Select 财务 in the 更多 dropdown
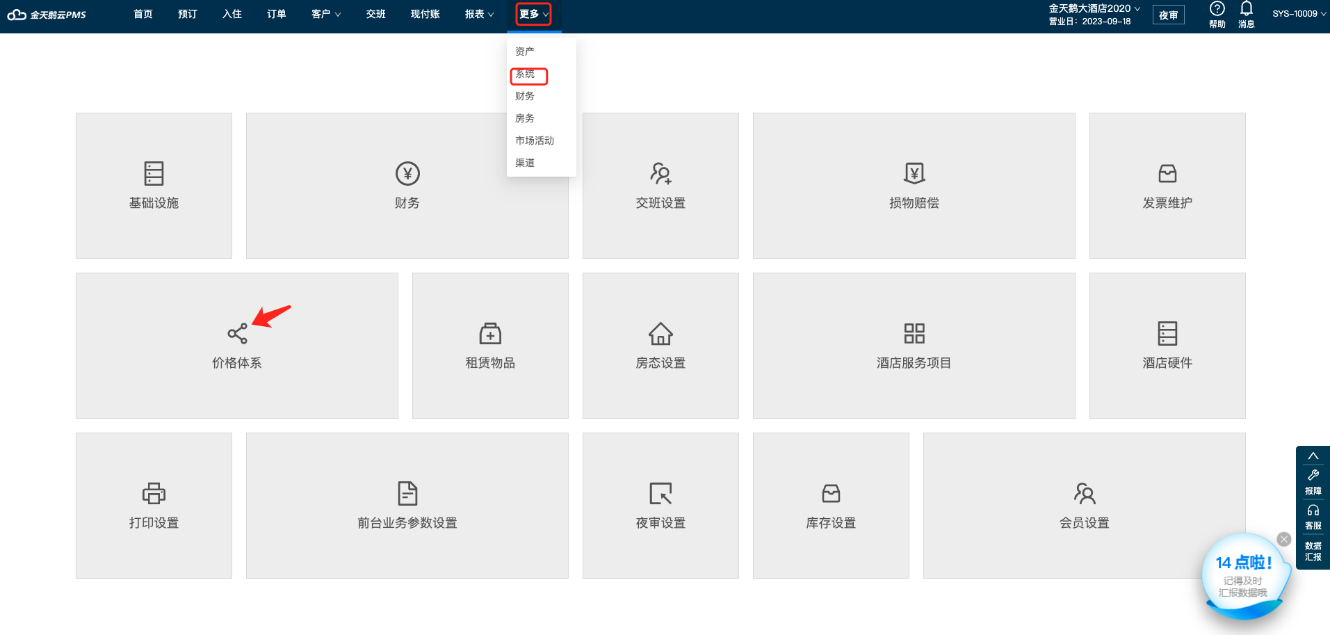The width and height of the screenshot is (1330, 635). point(525,96)
